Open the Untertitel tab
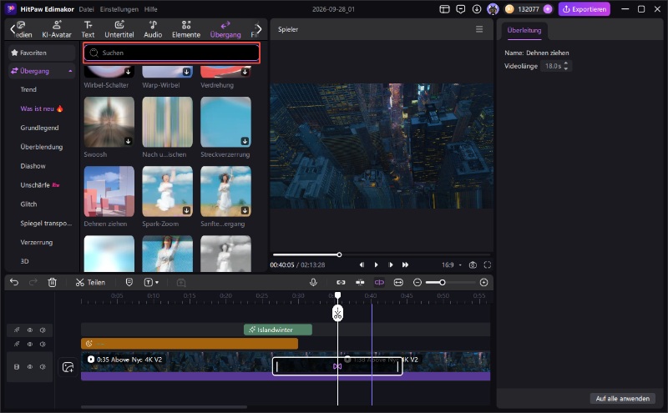 coord(119,29)
